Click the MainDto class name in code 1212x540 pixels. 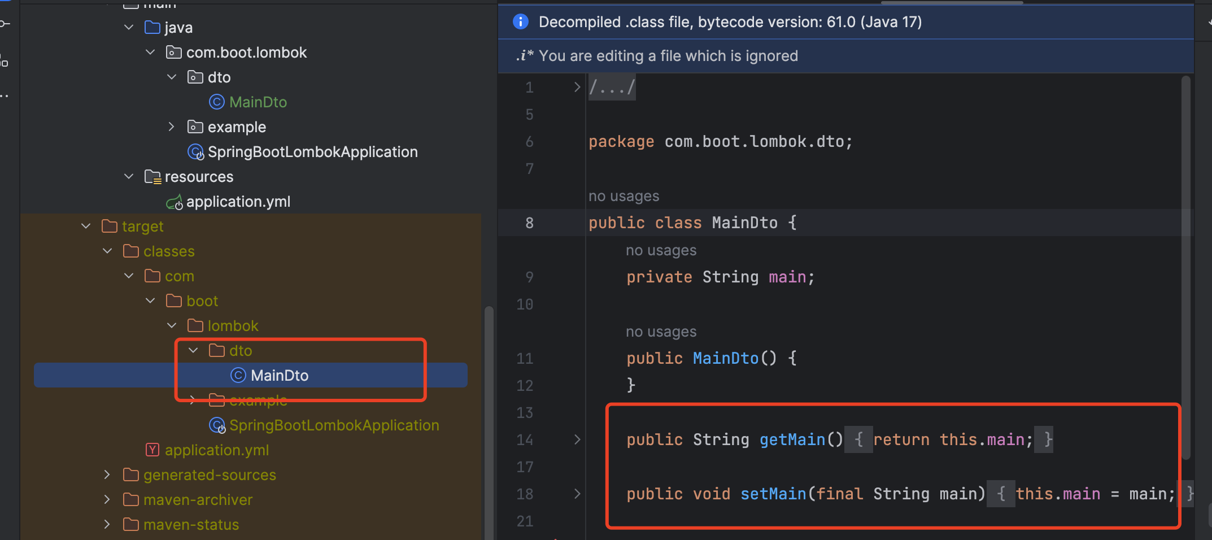(744, 223)
